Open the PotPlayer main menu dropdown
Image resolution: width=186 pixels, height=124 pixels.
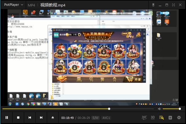13,5
